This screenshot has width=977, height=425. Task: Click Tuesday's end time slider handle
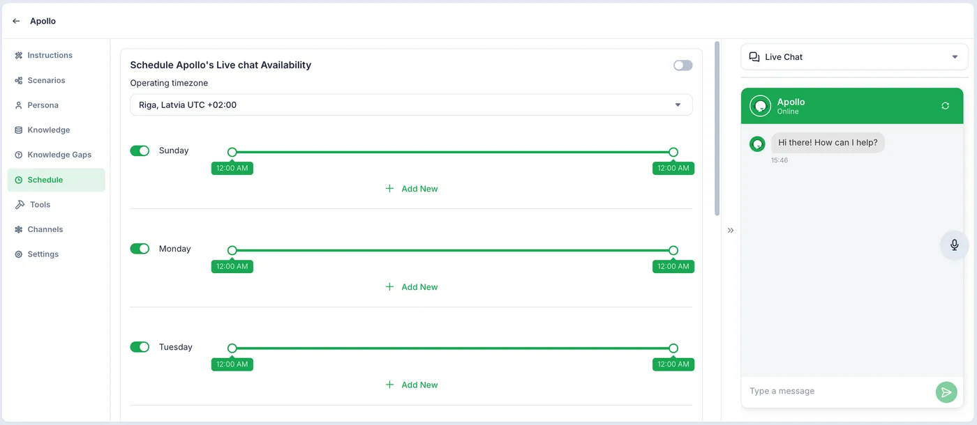pyautogui.click(x=673, y=348)
